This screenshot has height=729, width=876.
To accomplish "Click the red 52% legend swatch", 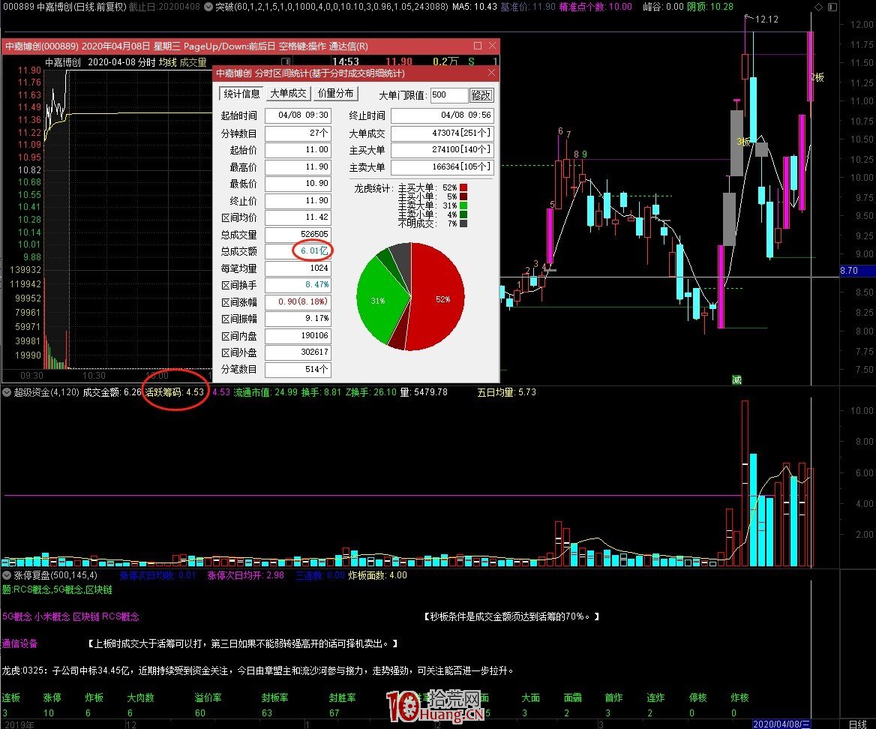I will (463, 187).
